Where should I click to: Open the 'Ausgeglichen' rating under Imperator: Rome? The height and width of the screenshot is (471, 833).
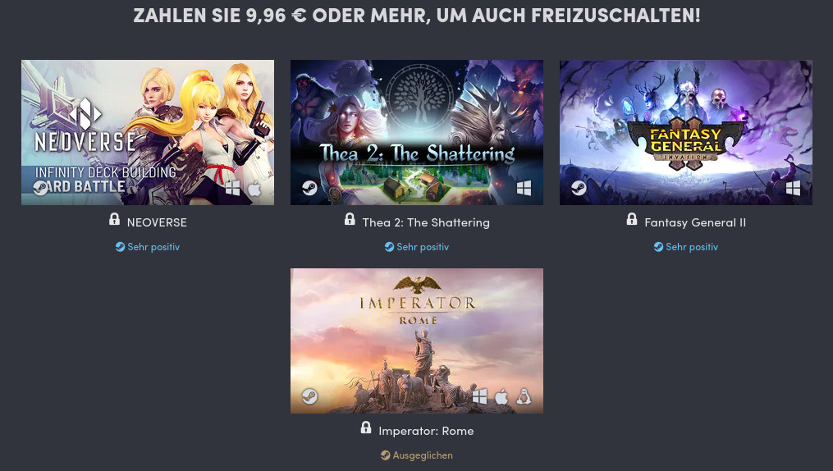417,455
